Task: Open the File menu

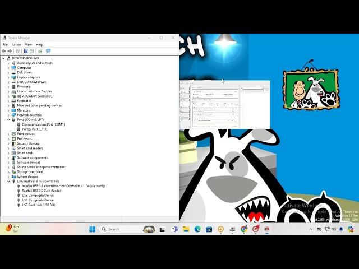Action: [5, 45]
